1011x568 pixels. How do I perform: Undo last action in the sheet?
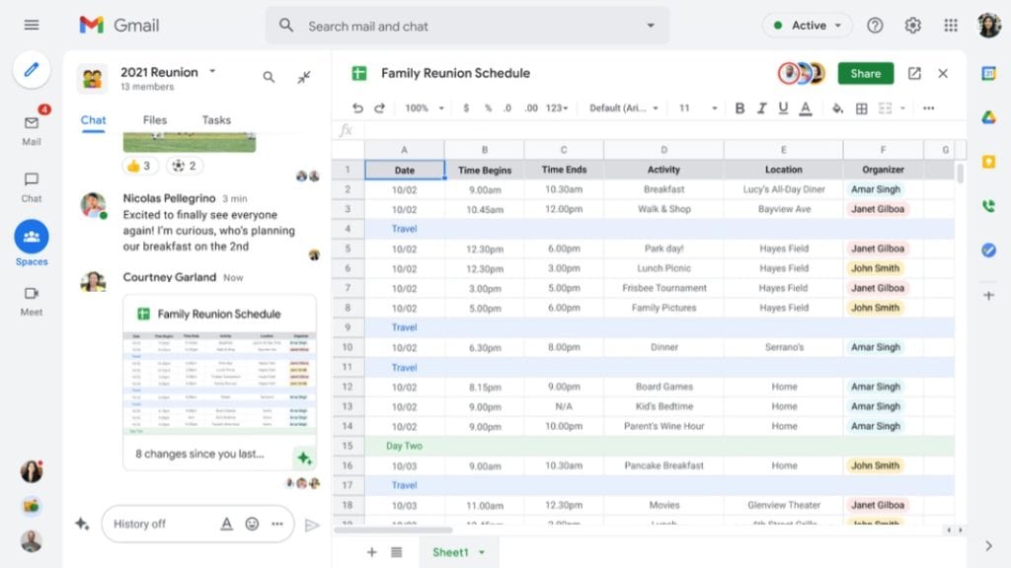click(x=357, y=108)
